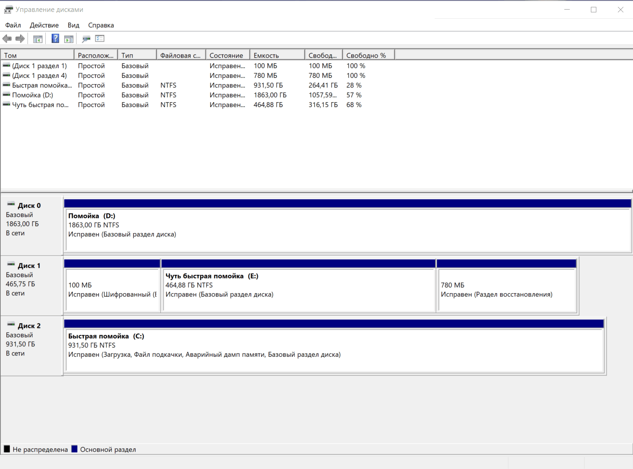Click the 316,15 ГБ free space cell

(323, 104)
